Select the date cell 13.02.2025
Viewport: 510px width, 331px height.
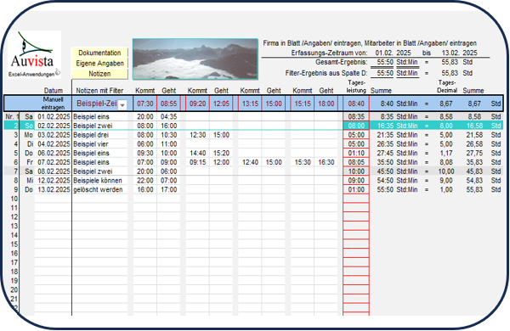coord(54,189)
